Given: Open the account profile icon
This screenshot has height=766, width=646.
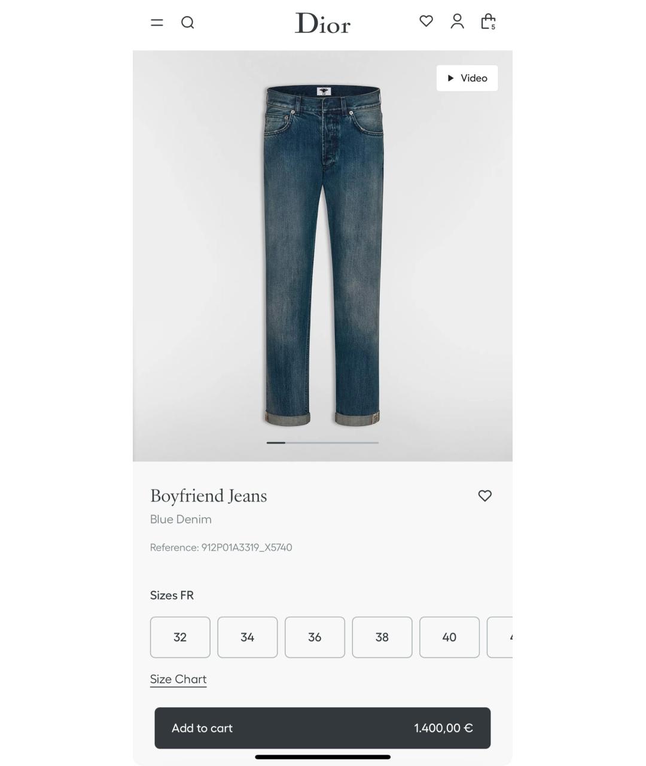Looking at the screenshot, I should [458, 22].
